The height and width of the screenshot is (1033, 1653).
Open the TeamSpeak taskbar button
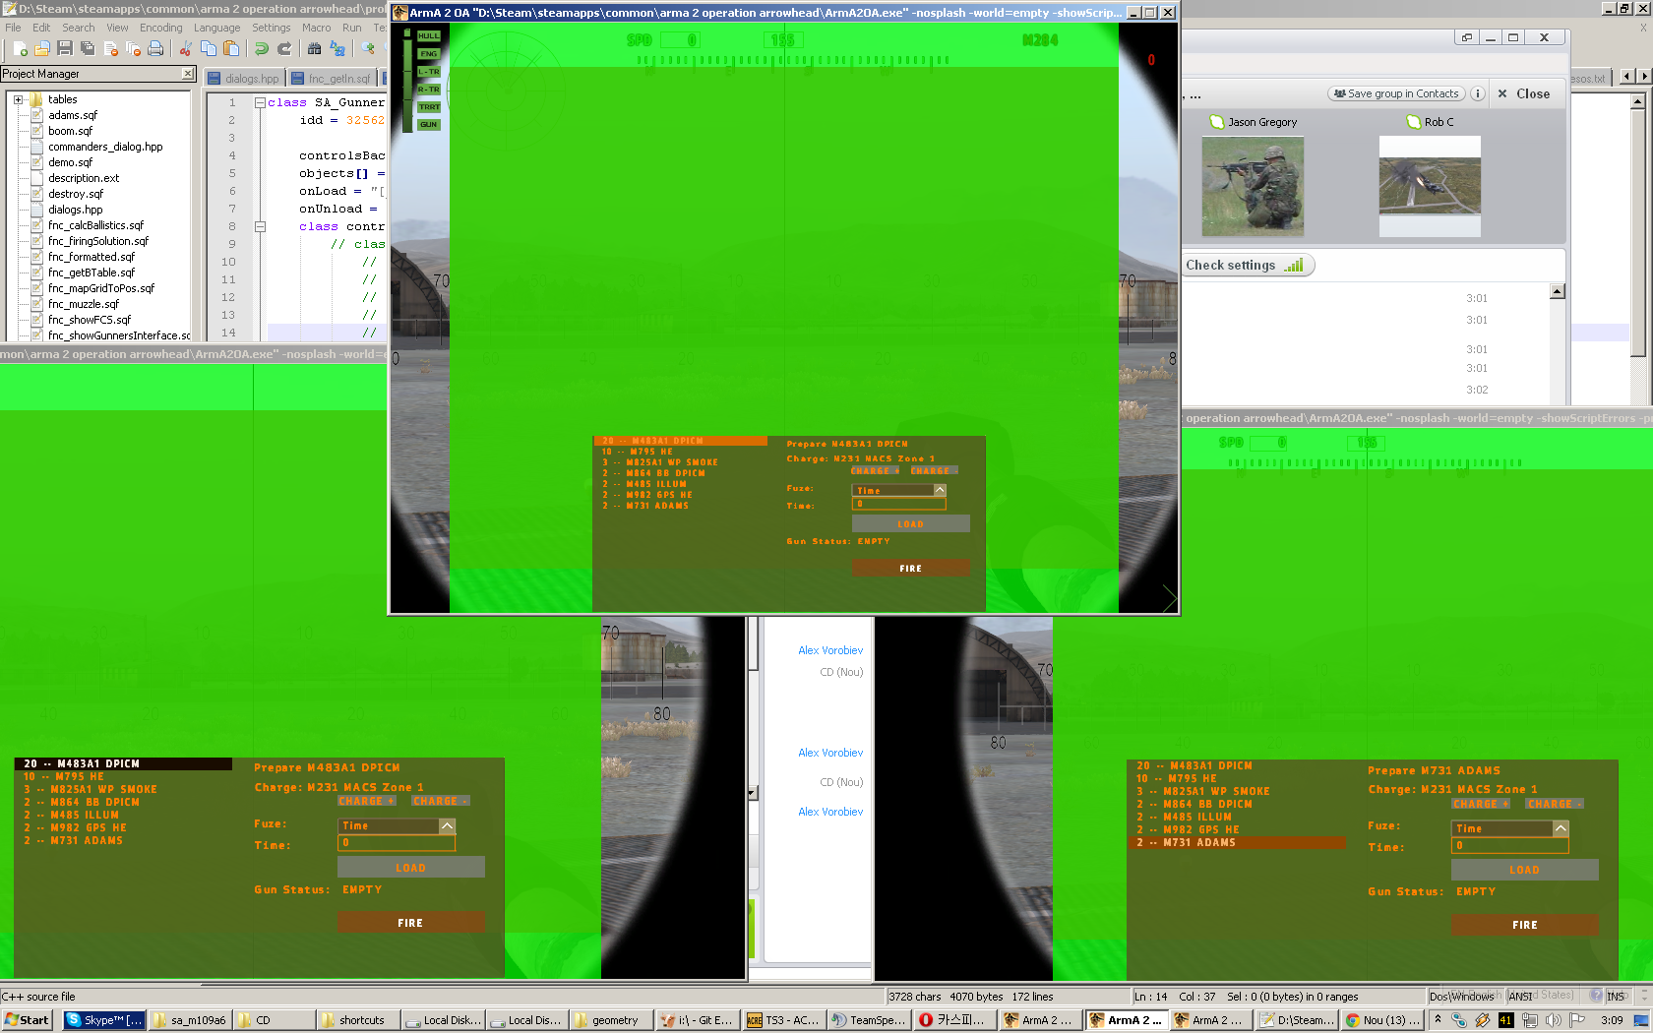pyautogui.click(x=869, y=1020)
